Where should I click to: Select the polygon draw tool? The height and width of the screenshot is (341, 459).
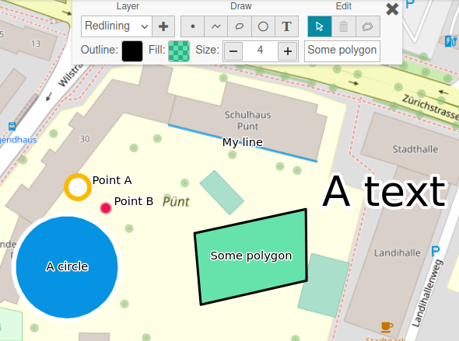point(240,26)
